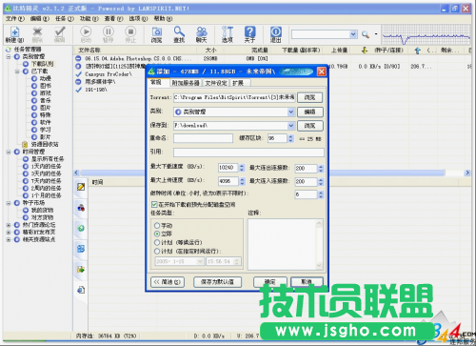Click the checkmark edit toolbar icon

[x=60, y=34]
